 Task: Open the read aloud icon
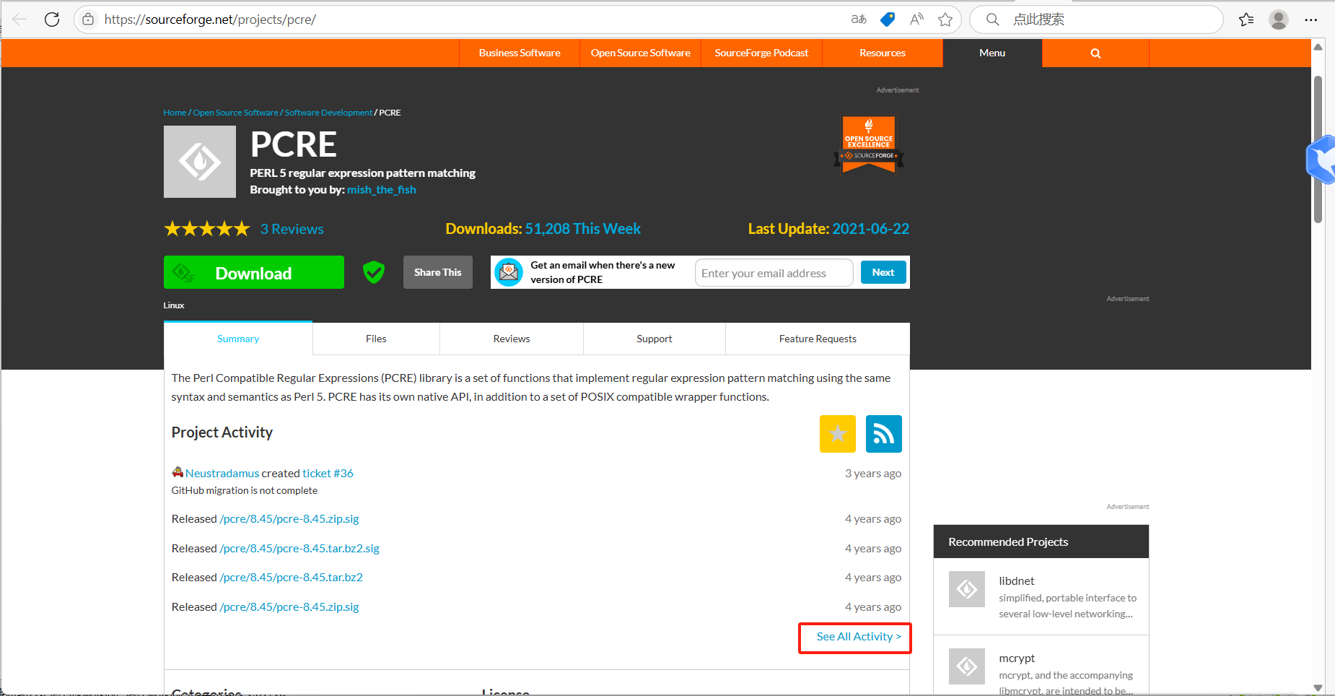[916, 19]
